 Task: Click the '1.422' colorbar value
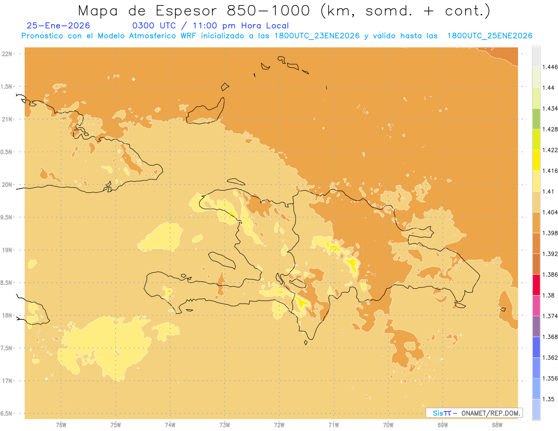click(551, 150)
